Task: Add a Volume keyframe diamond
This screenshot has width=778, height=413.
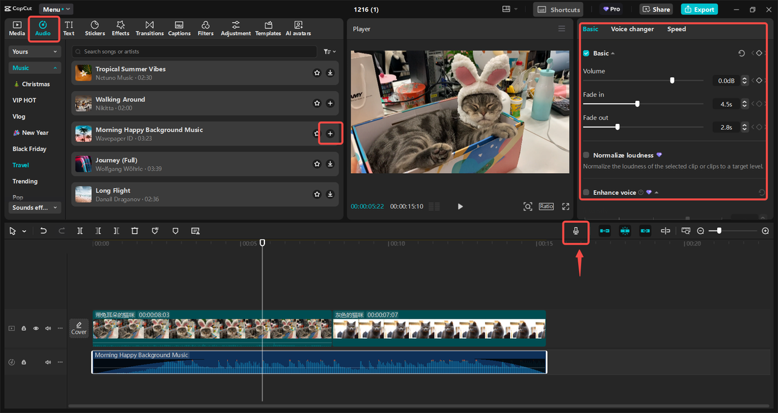Action: 759,80
